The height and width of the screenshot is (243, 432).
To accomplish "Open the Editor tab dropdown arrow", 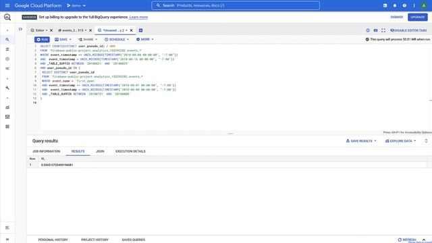I will tap(47, 30).
